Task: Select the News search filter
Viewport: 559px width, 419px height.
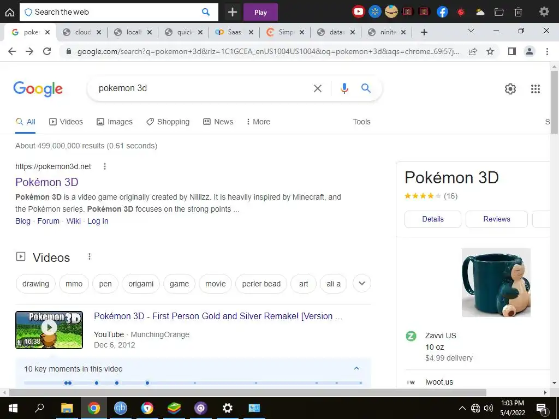Action: click(x=218, y=122)
